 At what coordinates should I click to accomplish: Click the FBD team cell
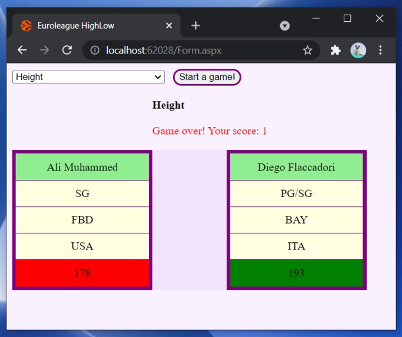pyautogui.click(x=82, y=220)
